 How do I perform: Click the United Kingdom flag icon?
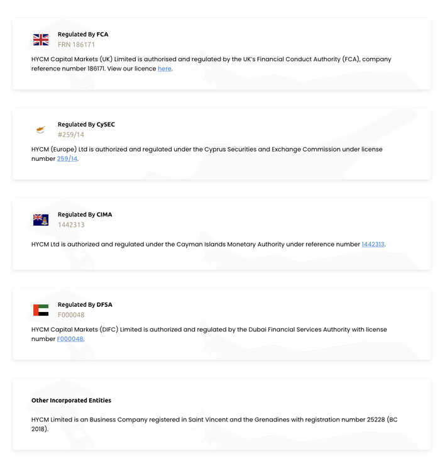pyautogui.click(x=41, y=40)
